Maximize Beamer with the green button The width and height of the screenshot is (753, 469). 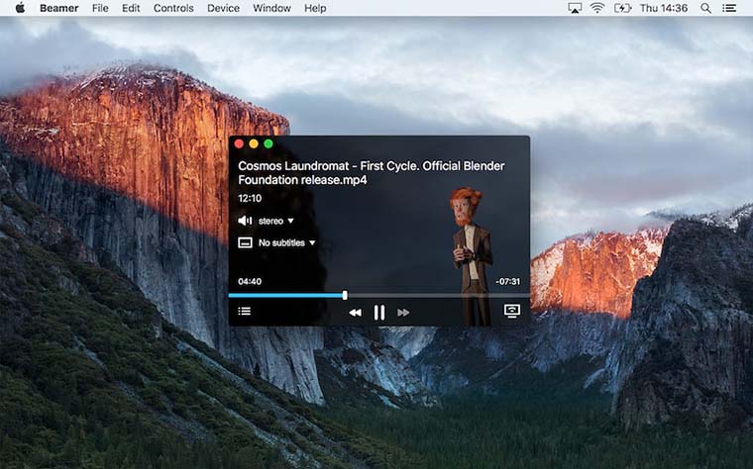[x=269, y=143]
